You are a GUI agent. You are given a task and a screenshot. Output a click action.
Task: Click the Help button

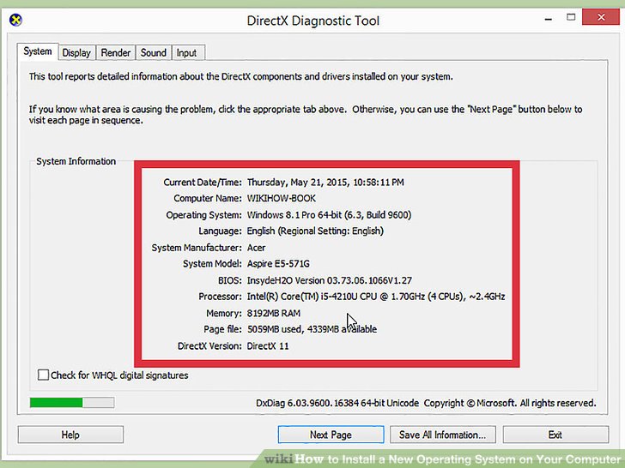tap(70, 435)
